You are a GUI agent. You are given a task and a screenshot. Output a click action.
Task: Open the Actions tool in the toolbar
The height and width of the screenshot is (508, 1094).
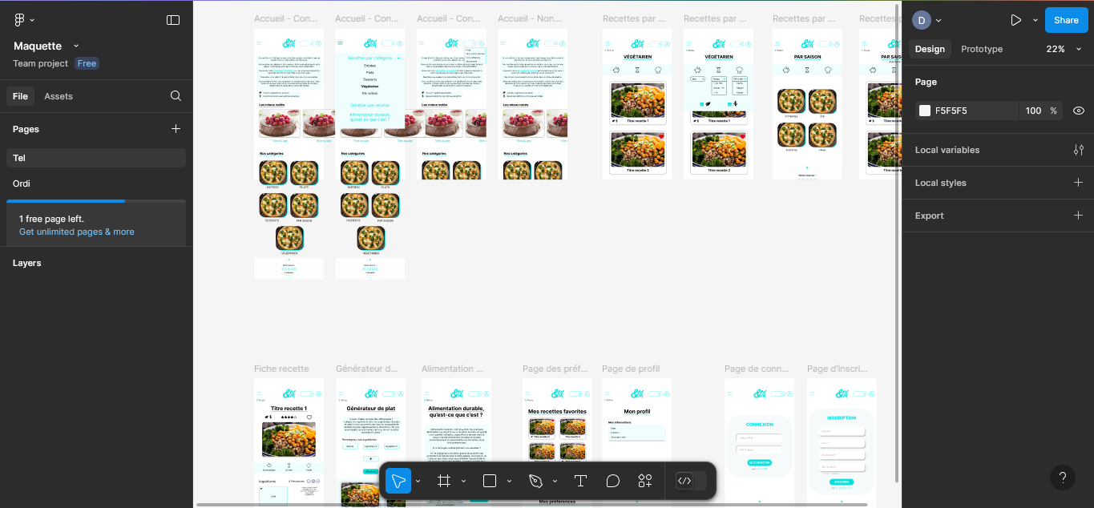point(645,481)
